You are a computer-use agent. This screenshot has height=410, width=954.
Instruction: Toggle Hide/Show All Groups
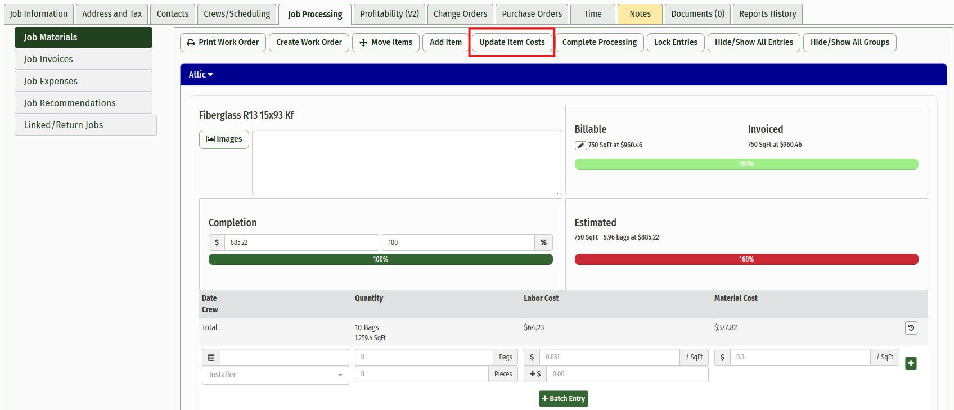(x=849, y=43)
